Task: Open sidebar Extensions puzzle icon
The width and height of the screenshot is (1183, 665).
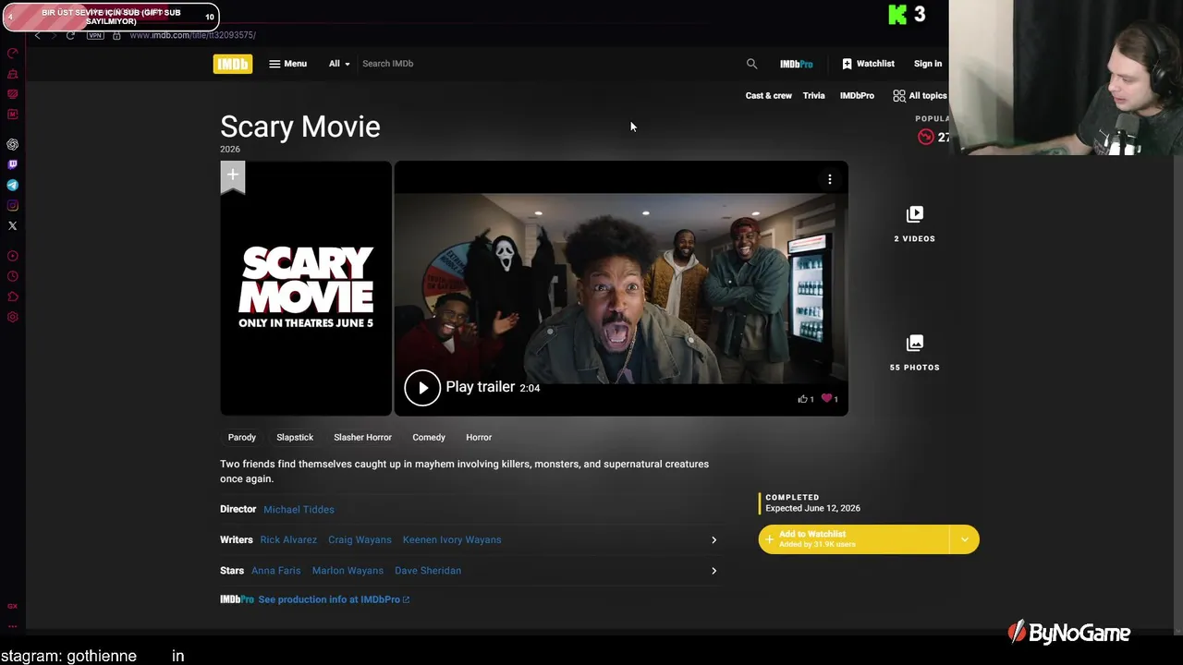Action: pyautogui.click(x=13, y=296)
